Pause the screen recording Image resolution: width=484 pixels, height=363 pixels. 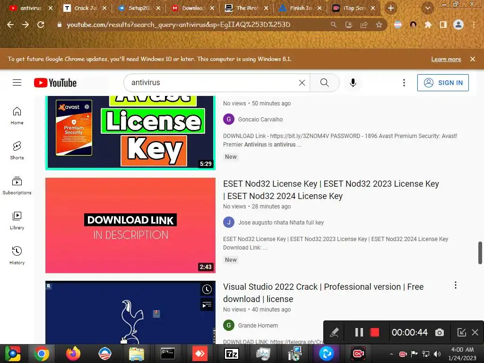tap(359, 332)
